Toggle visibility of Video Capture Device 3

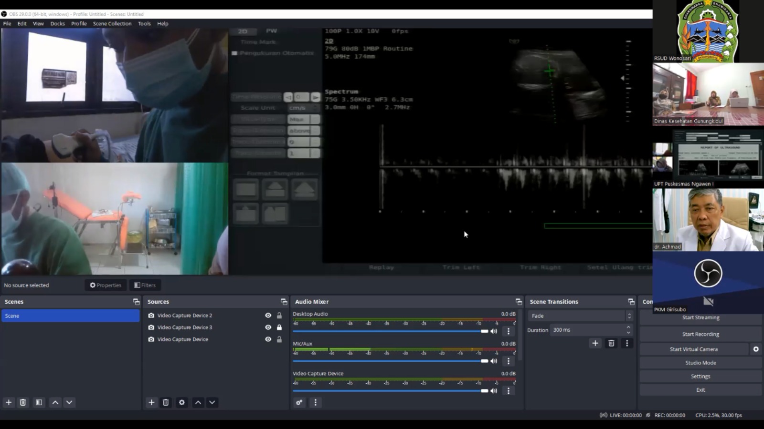(x=268, y=327)
